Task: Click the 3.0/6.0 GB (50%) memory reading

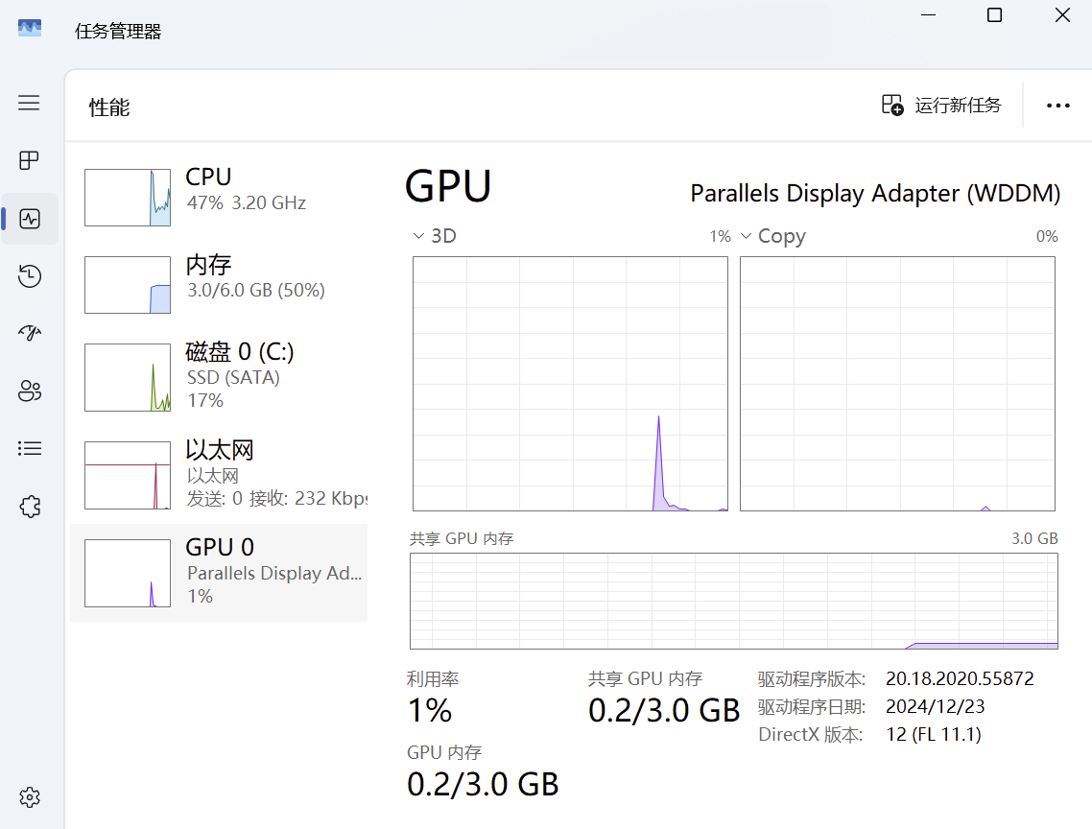Action: point(255,290)
